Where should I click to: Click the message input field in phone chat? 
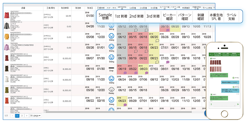[x=224, y=104]
